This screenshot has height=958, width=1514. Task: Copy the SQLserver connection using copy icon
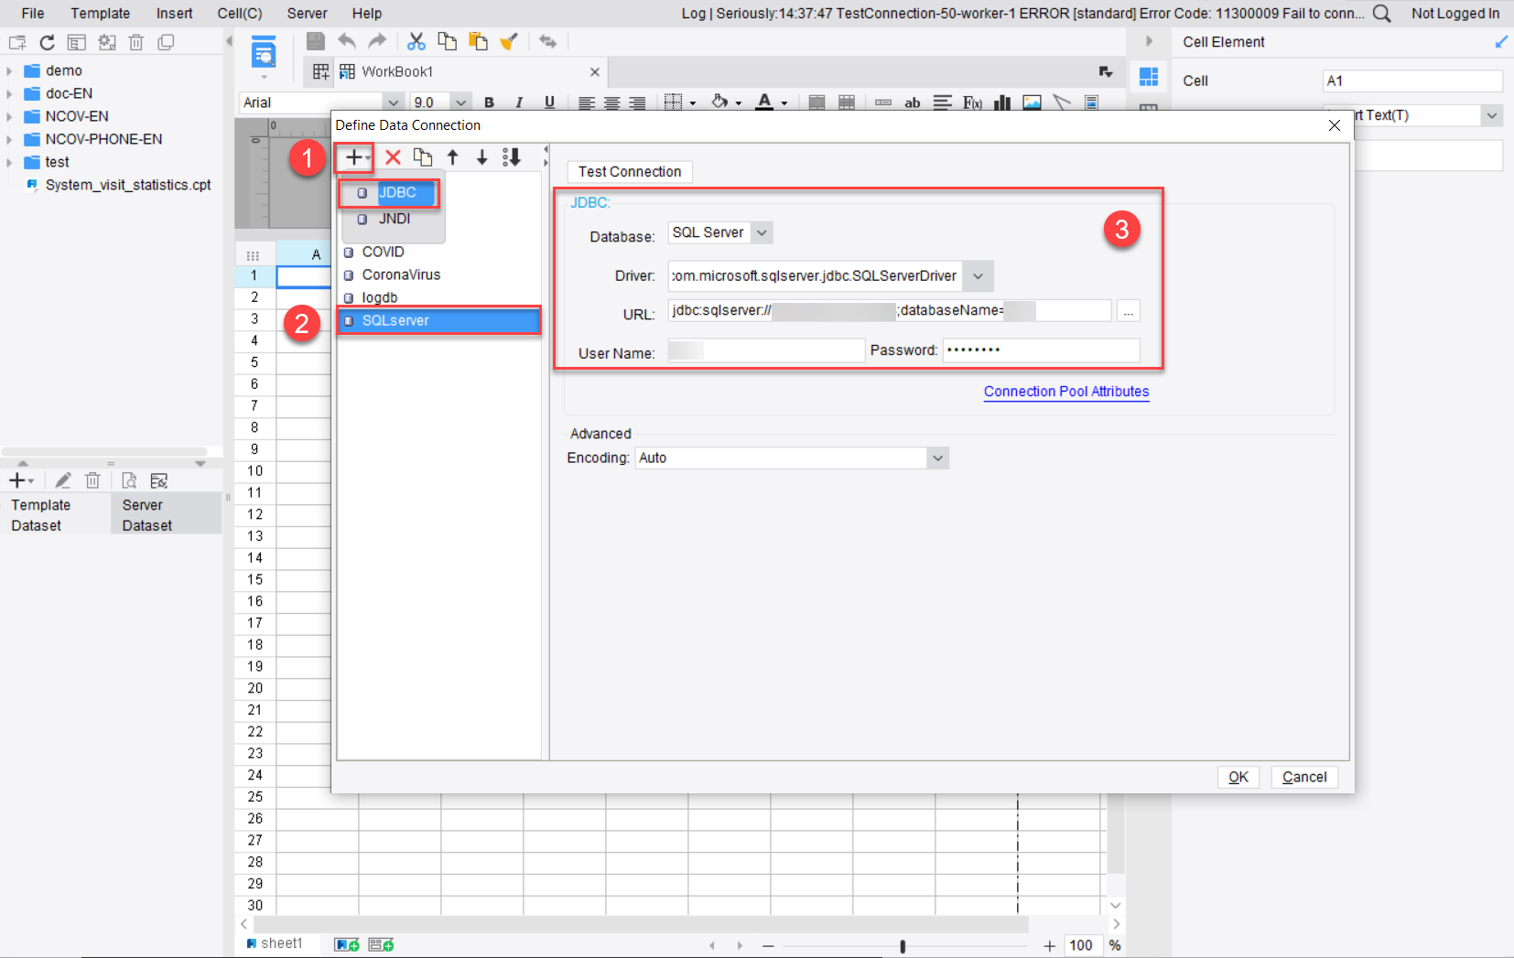click(x=423, y=157)
